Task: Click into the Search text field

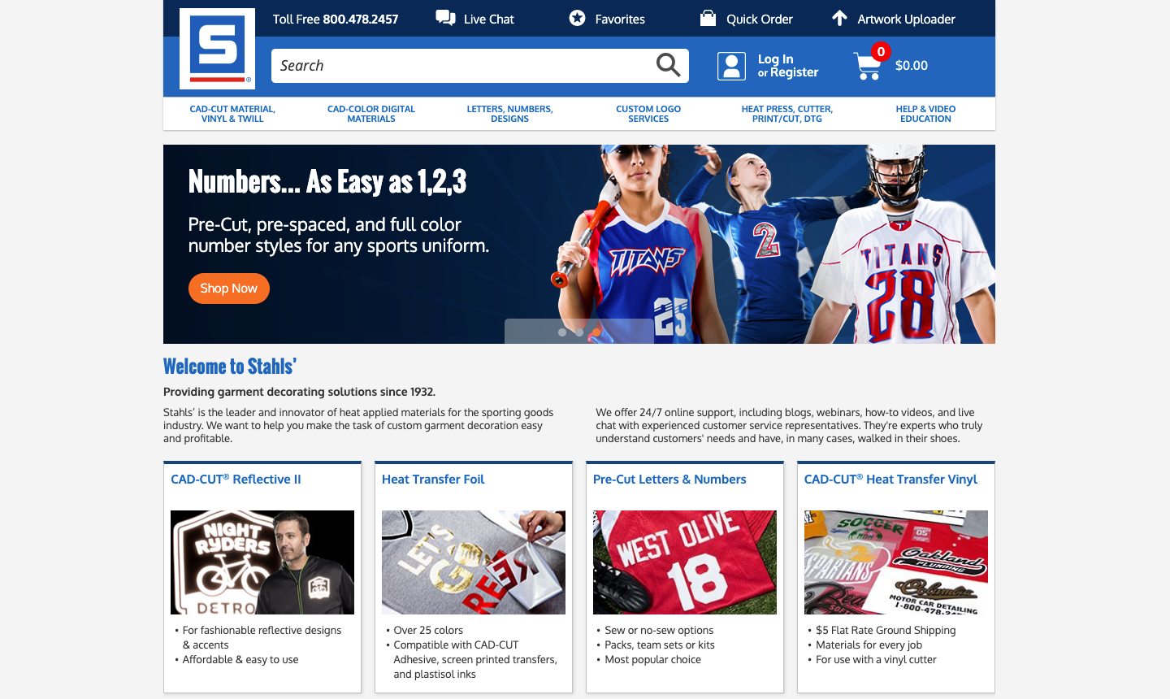Action: point(463,66)
